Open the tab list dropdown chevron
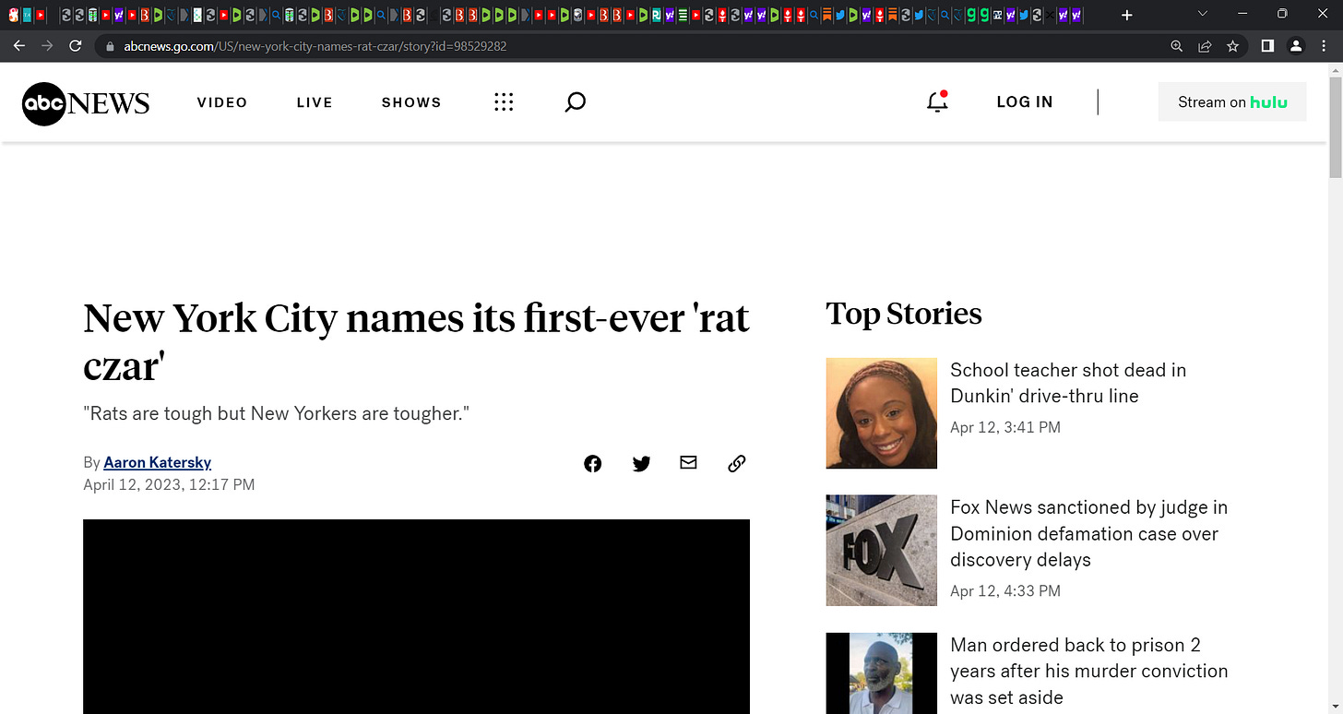Screen dimensions: 1343x714 pos(1202,14)
